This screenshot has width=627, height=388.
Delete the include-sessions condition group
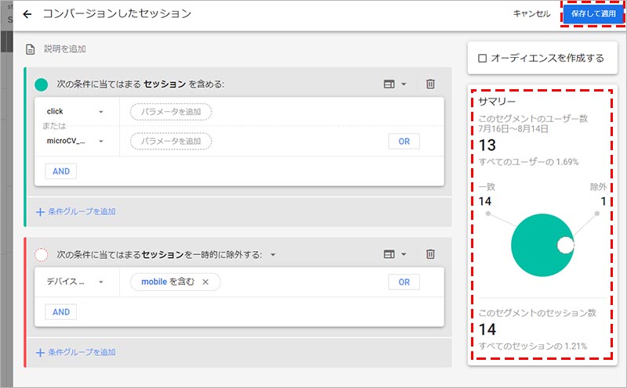point(430,84)
